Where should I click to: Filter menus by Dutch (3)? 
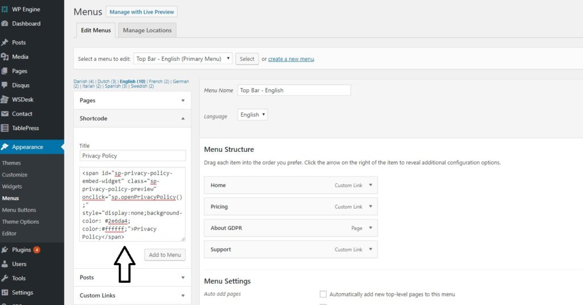tap(107, 81)
